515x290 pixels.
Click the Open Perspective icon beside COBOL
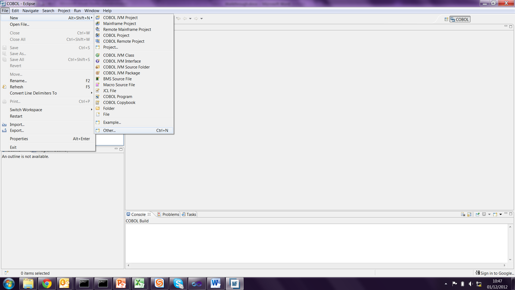point(446,19)
